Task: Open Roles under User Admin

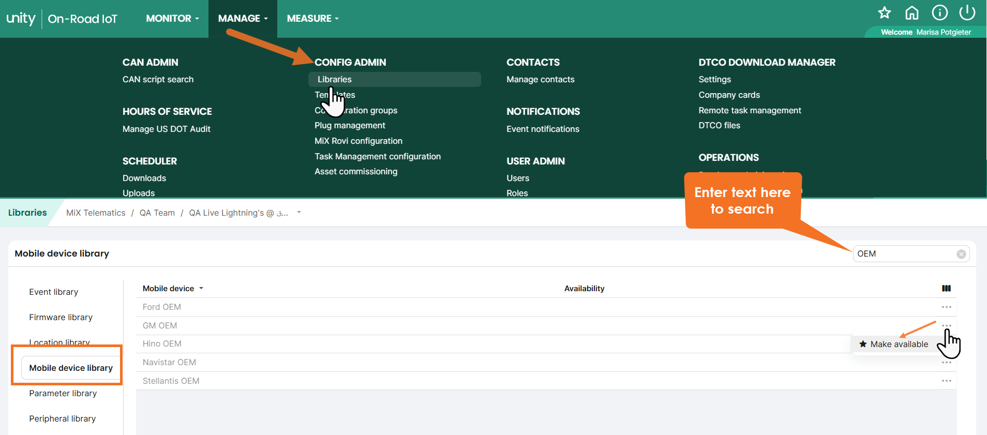Action: (517, 192)
